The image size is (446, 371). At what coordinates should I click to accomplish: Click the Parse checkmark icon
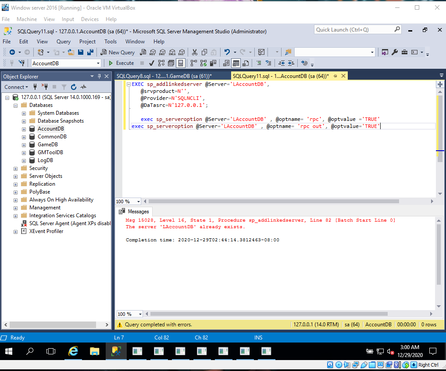point(152,63)
